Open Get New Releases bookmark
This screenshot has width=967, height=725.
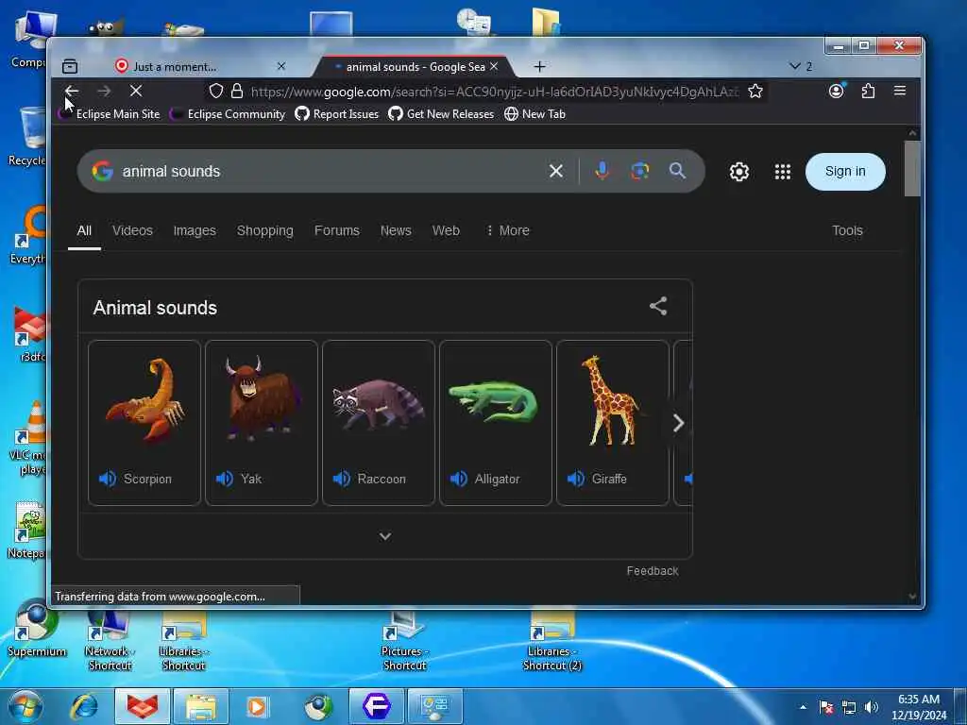coord(441,114)
